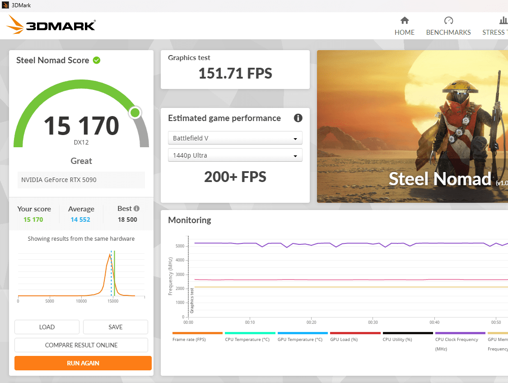Click the LOAD button
The width and height of the screenshot is (508, 383).
(x=47, y=327)
